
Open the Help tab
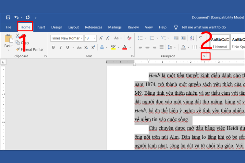click(163, 27)
